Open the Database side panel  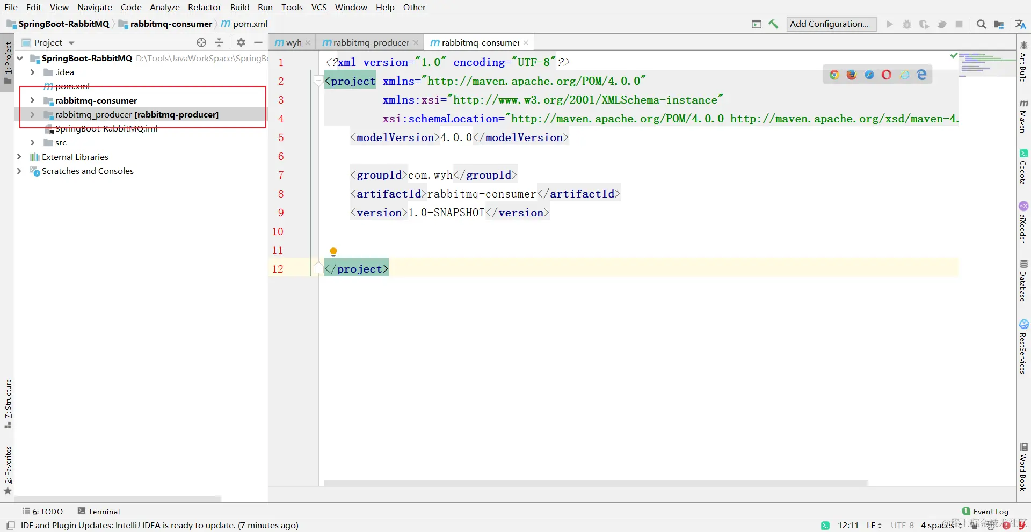click(1023, 281)
